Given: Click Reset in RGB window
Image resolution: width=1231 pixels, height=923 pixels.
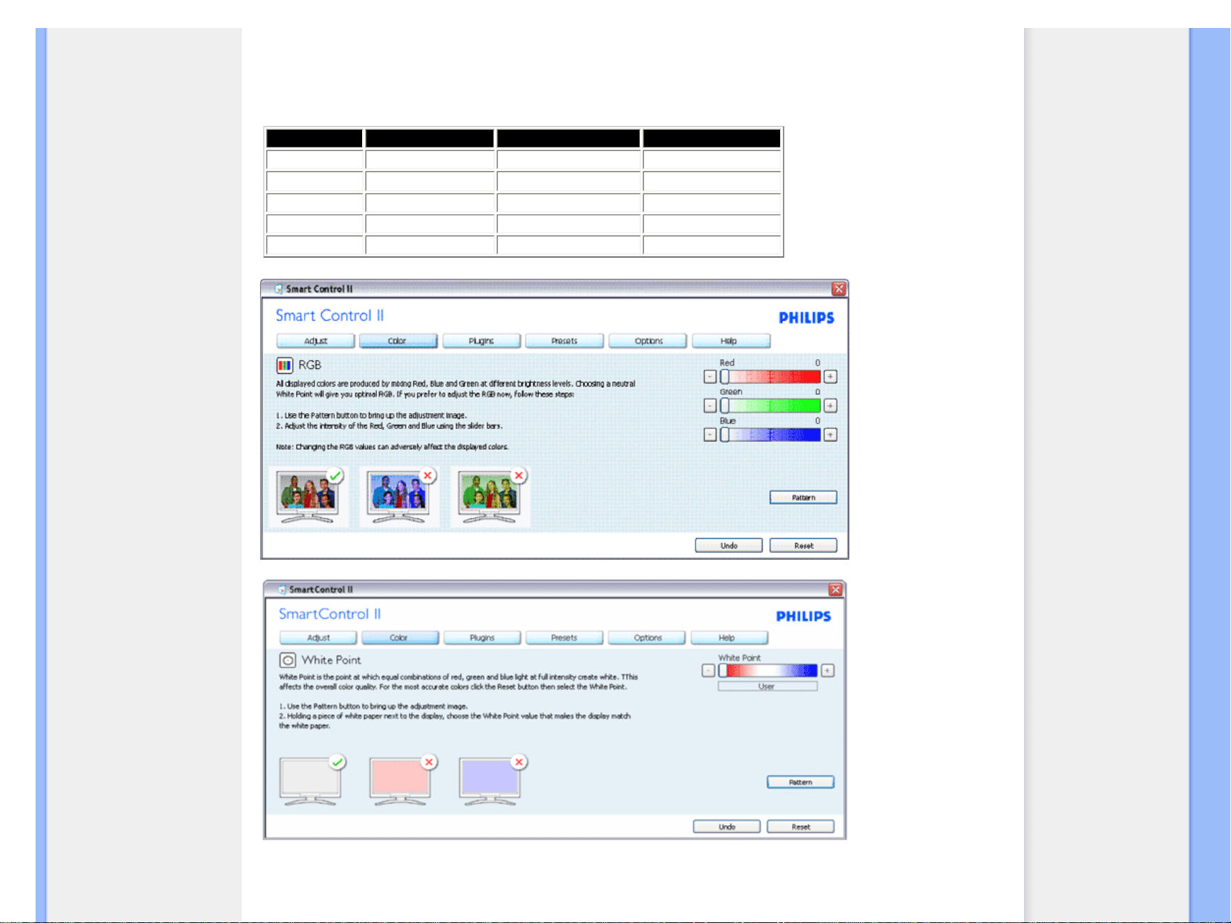Looking at the screenshot, I should [803, 546].
